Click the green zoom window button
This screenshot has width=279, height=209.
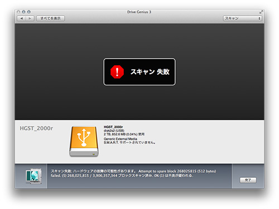(29, 12)
